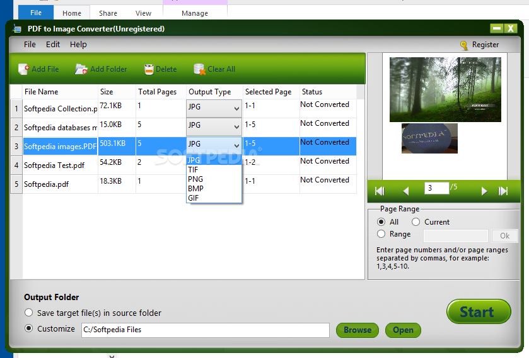This screenshot has height=358, width=529.
Task: Select the All page range option
Action: [381, 222]
